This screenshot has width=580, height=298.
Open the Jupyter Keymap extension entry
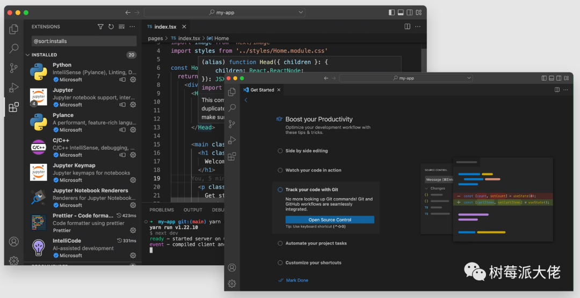83,173
